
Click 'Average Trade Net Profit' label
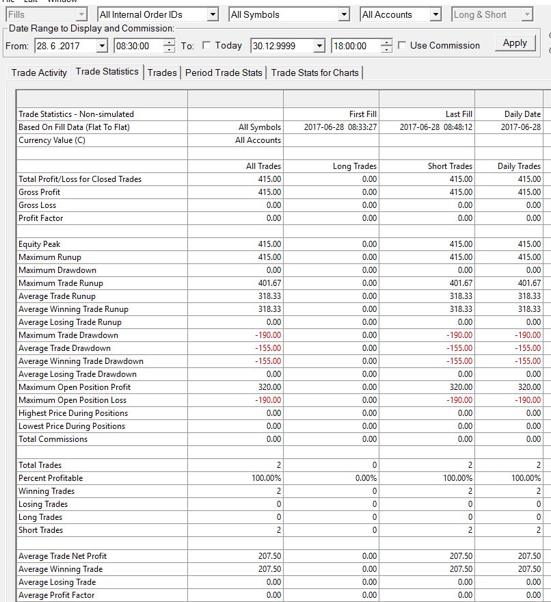tap(62, 556)
